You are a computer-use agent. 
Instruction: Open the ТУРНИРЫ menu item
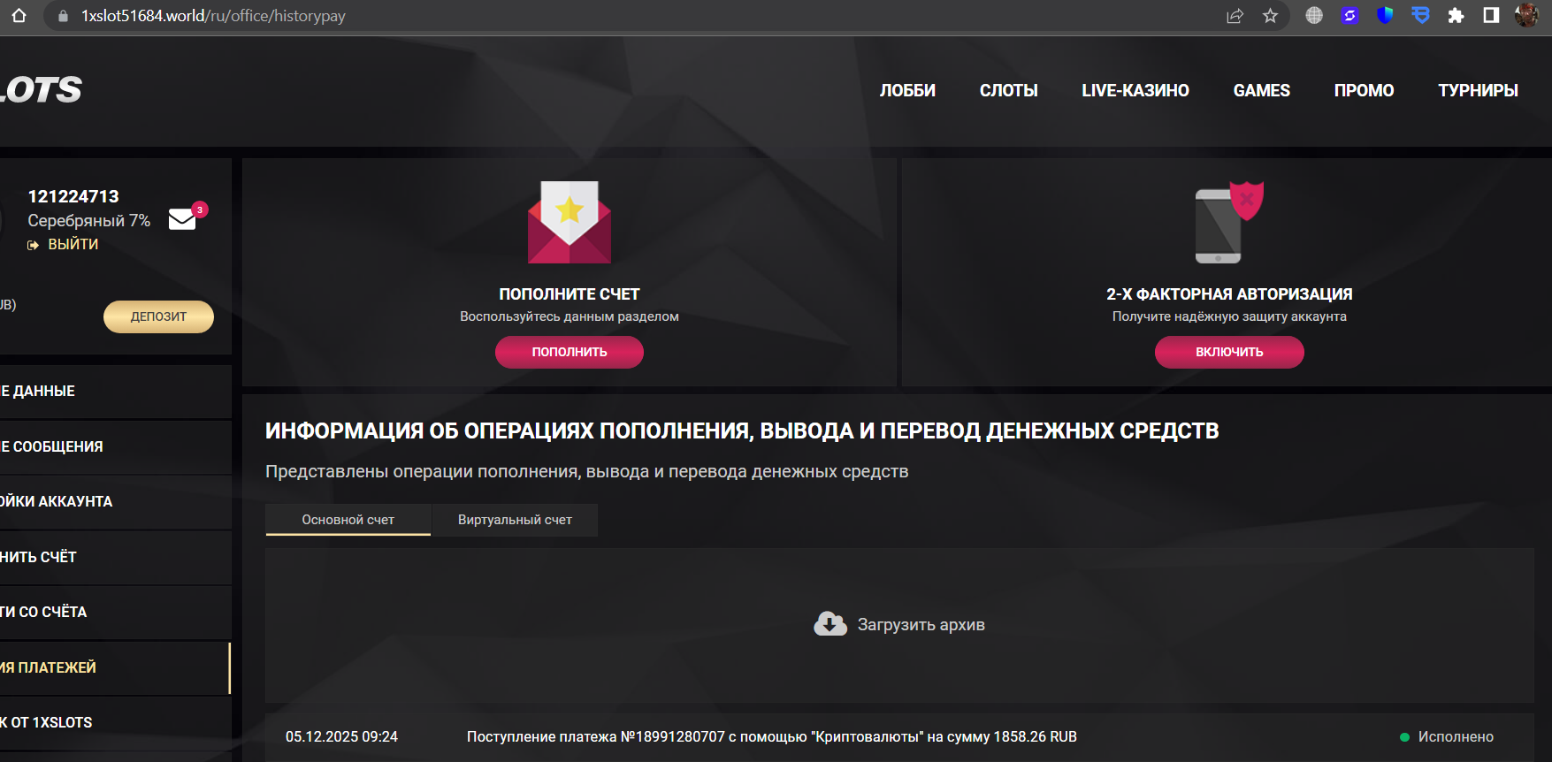(x=1478, y=90)
